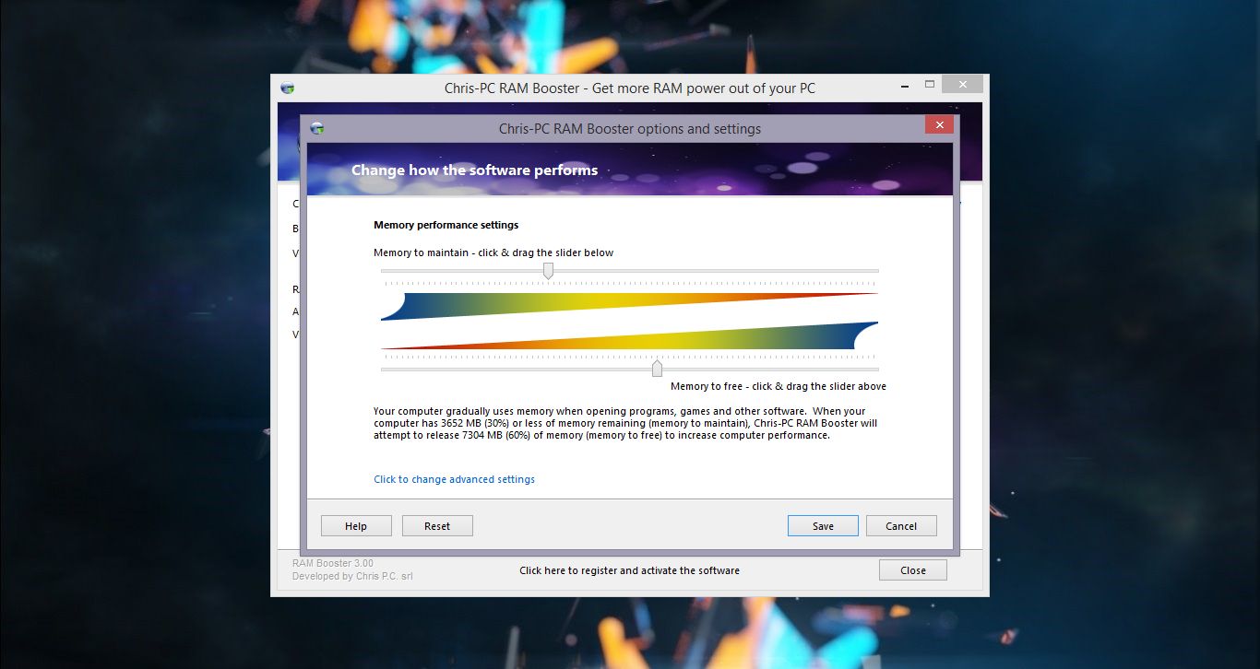Minimize the main RAM Booster window
Viewport: 1260px width, 669px height.
coord(904,84)
